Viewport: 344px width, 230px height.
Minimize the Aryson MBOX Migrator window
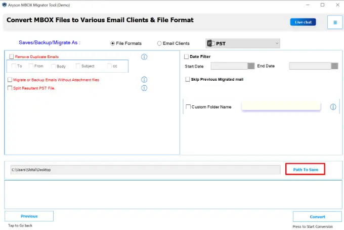click(308, 5)
